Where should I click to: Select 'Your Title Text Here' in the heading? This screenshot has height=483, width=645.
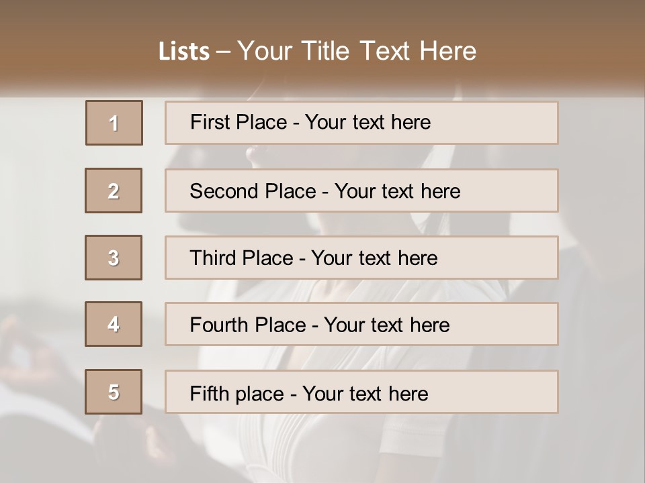(x=357, y=51)
